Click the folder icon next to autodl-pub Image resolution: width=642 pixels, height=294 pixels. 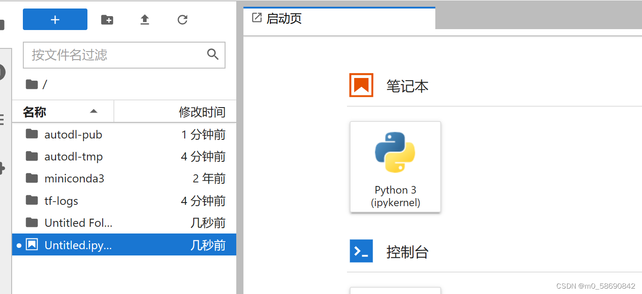pyautogui.click(x=32, y=134)
